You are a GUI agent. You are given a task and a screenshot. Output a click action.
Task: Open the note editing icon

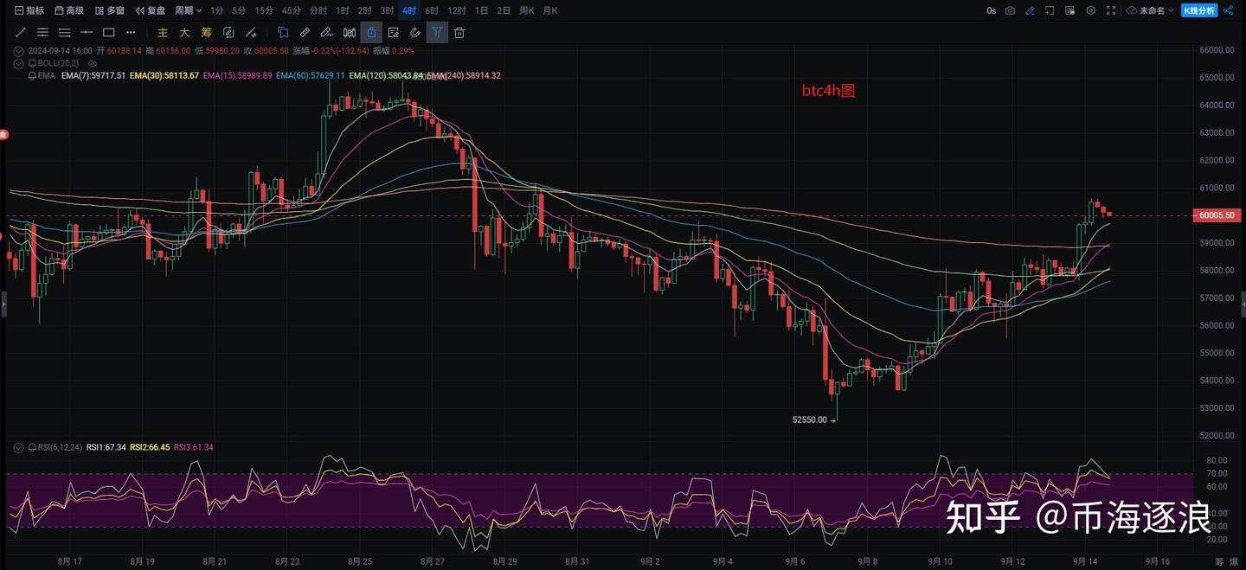(x=394, y=33)
